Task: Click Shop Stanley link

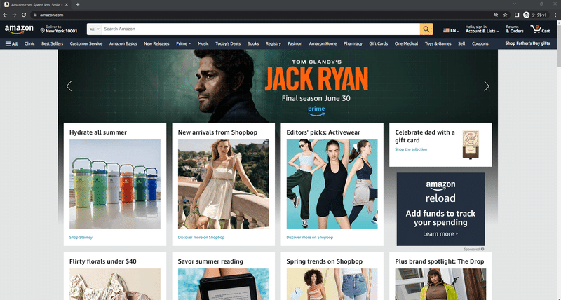Action: click(x=81, y=238)
